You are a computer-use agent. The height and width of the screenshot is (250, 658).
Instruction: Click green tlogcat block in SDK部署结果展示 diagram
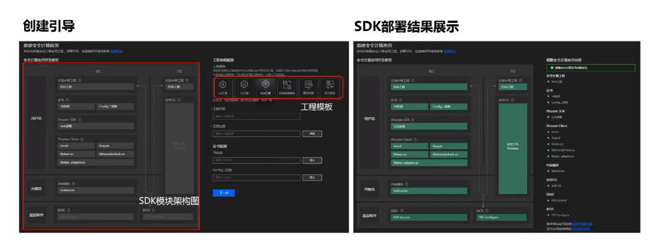click(449, 146)
